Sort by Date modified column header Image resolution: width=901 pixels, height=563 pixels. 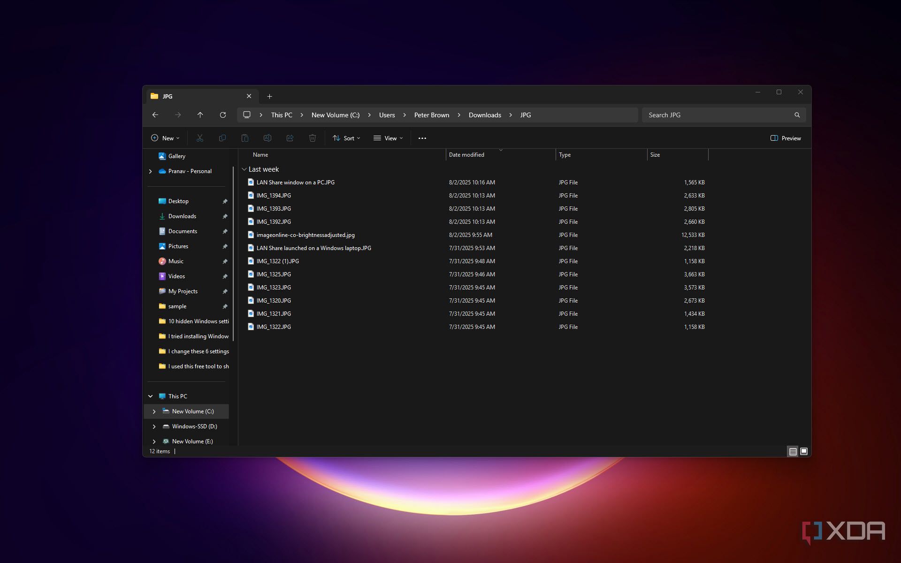click(x=501, y=155)
